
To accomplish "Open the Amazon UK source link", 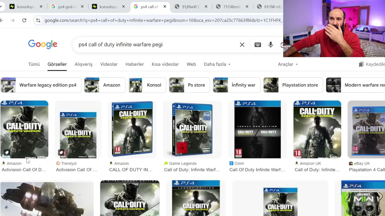I will tap(308, 163).
